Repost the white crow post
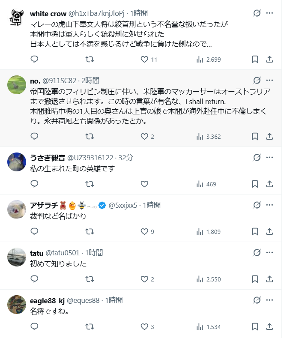Viewport: 284px width, 338px height. click(x=90, y=60)
